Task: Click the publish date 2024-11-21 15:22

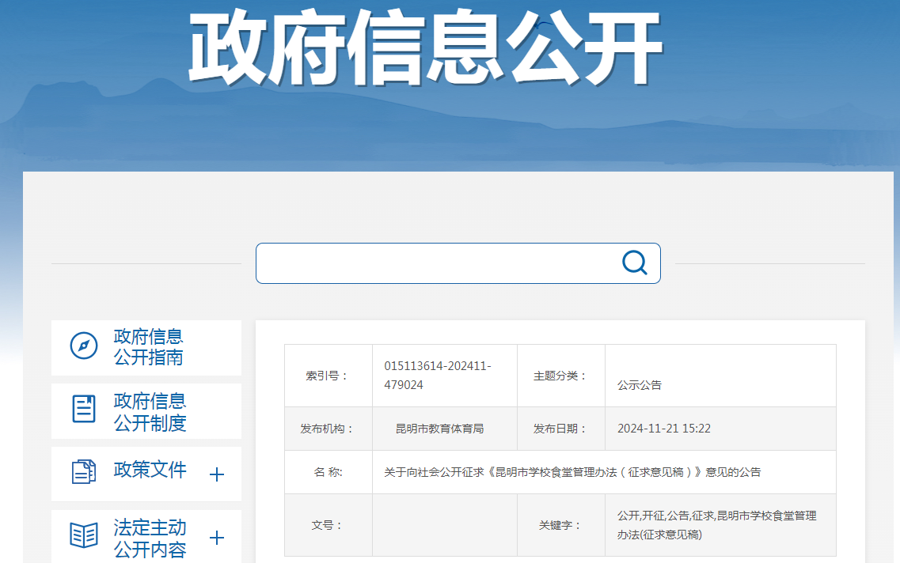Action: click(664, 429)
